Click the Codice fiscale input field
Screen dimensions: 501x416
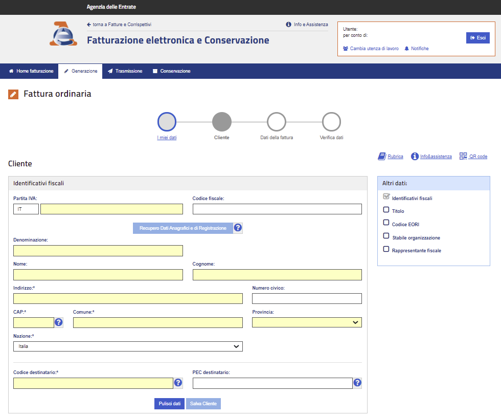pyautogui.click(x=277, y=209)
